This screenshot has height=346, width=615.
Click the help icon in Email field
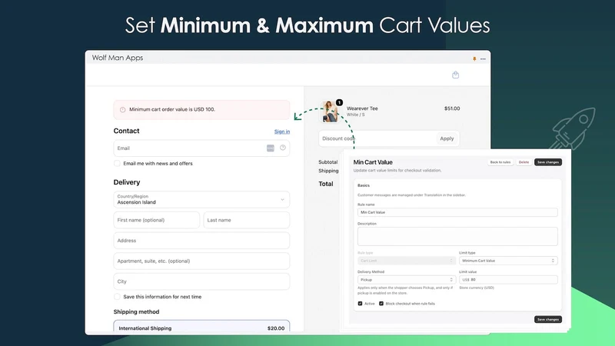[283, 148]
